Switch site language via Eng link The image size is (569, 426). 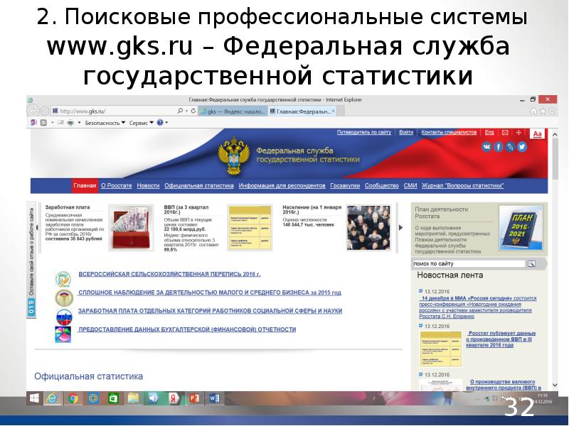pos(489,132)
